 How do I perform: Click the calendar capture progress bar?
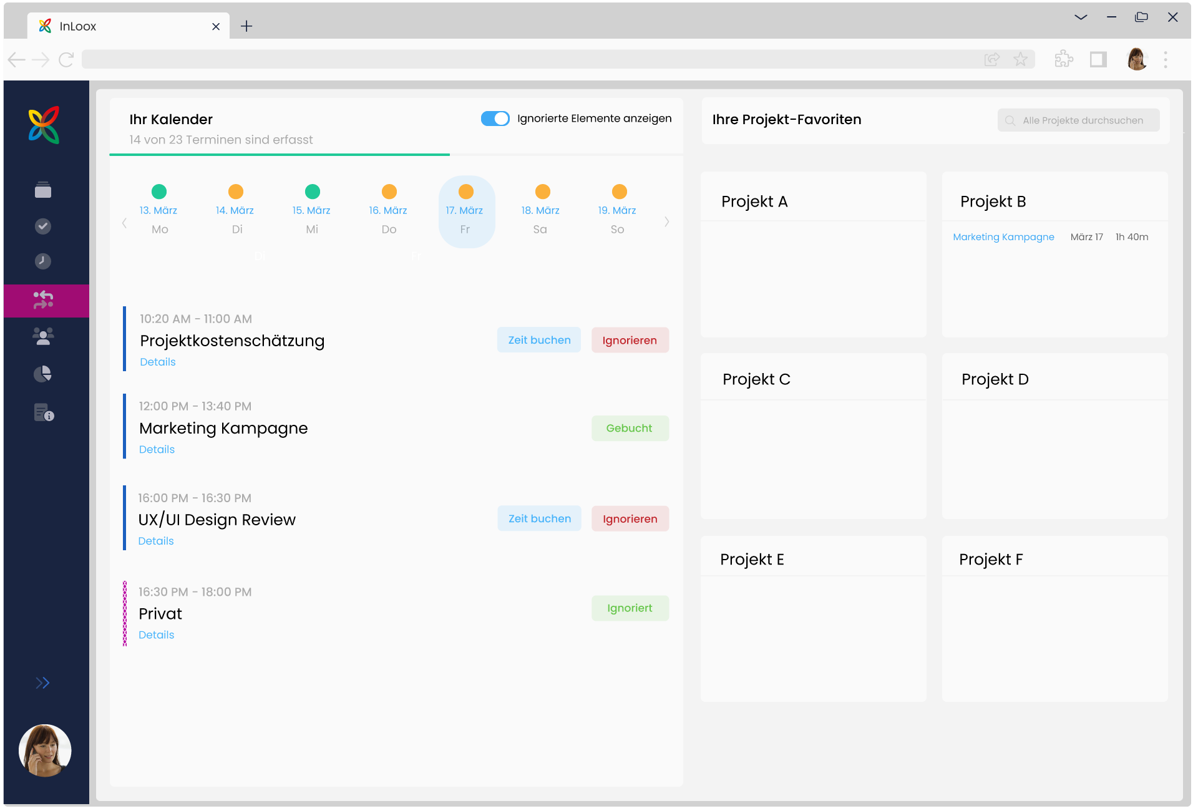(x=396, y=154)
